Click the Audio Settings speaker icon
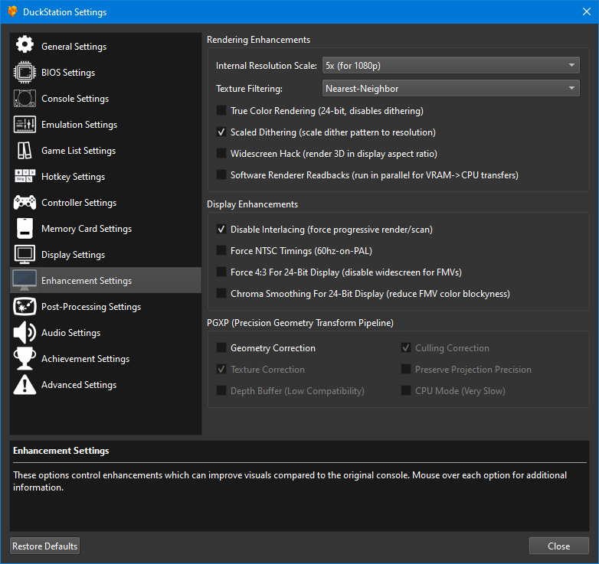Viewport: 599px width, 564px height. click(25, 332)
